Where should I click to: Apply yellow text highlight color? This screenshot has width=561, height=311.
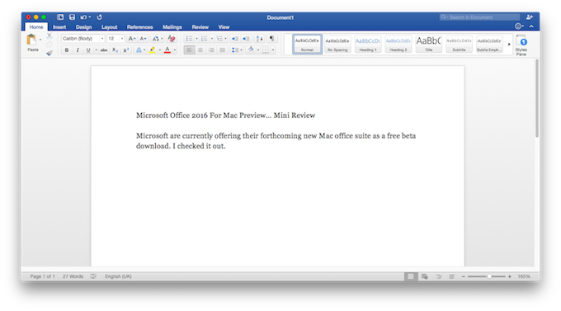153,50
